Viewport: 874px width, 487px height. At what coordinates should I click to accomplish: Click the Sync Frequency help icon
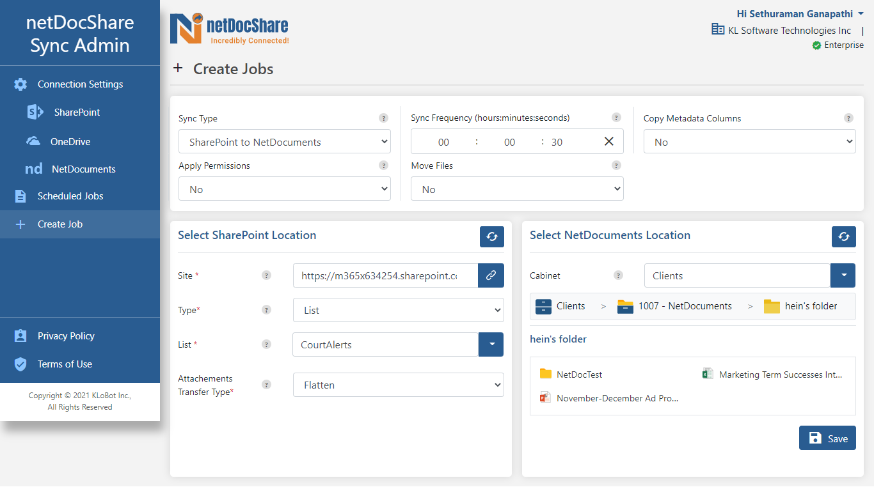tap(617, 118)
